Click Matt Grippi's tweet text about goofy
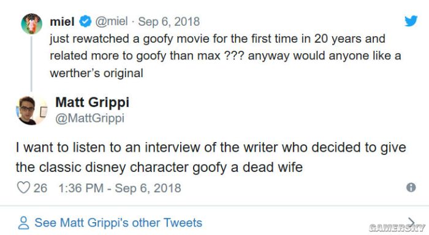 pos(211,157)
